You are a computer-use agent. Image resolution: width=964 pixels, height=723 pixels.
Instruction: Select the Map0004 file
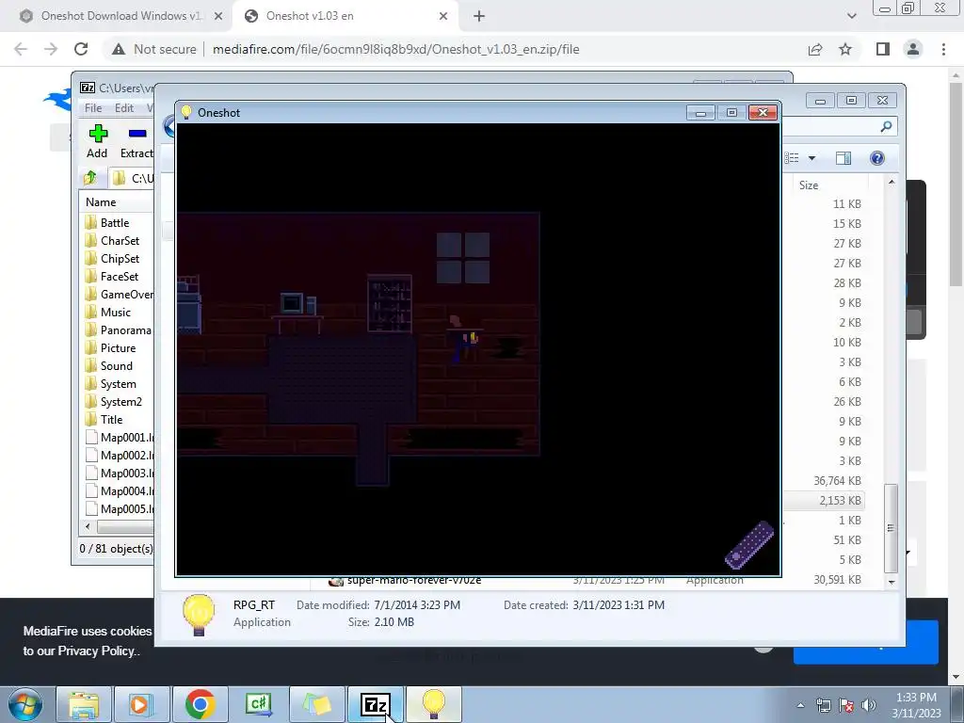pyautogui.click(x=120, y=490)
